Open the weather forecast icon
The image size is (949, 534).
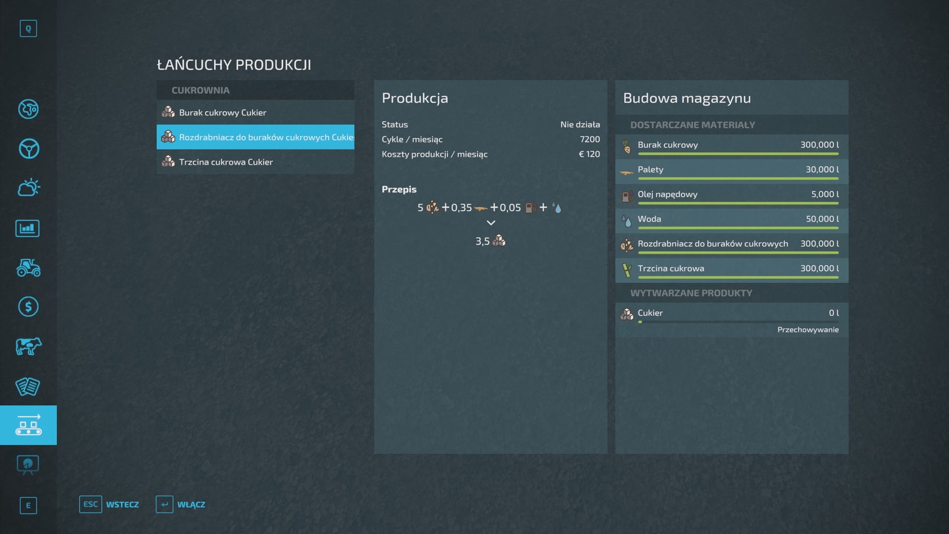28,188
